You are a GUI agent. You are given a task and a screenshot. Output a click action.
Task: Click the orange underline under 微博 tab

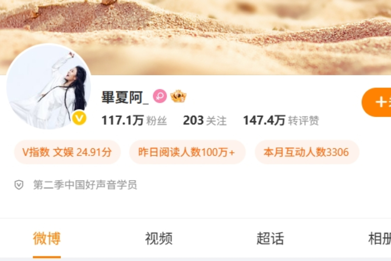(47, 257)
